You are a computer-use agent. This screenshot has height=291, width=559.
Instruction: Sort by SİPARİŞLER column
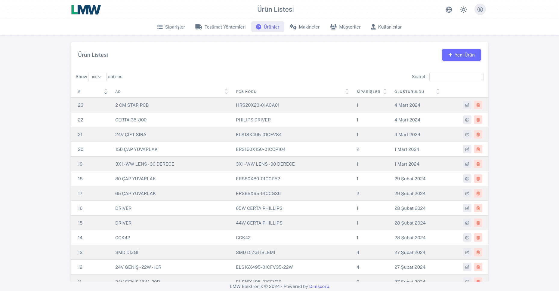point(368,92)
